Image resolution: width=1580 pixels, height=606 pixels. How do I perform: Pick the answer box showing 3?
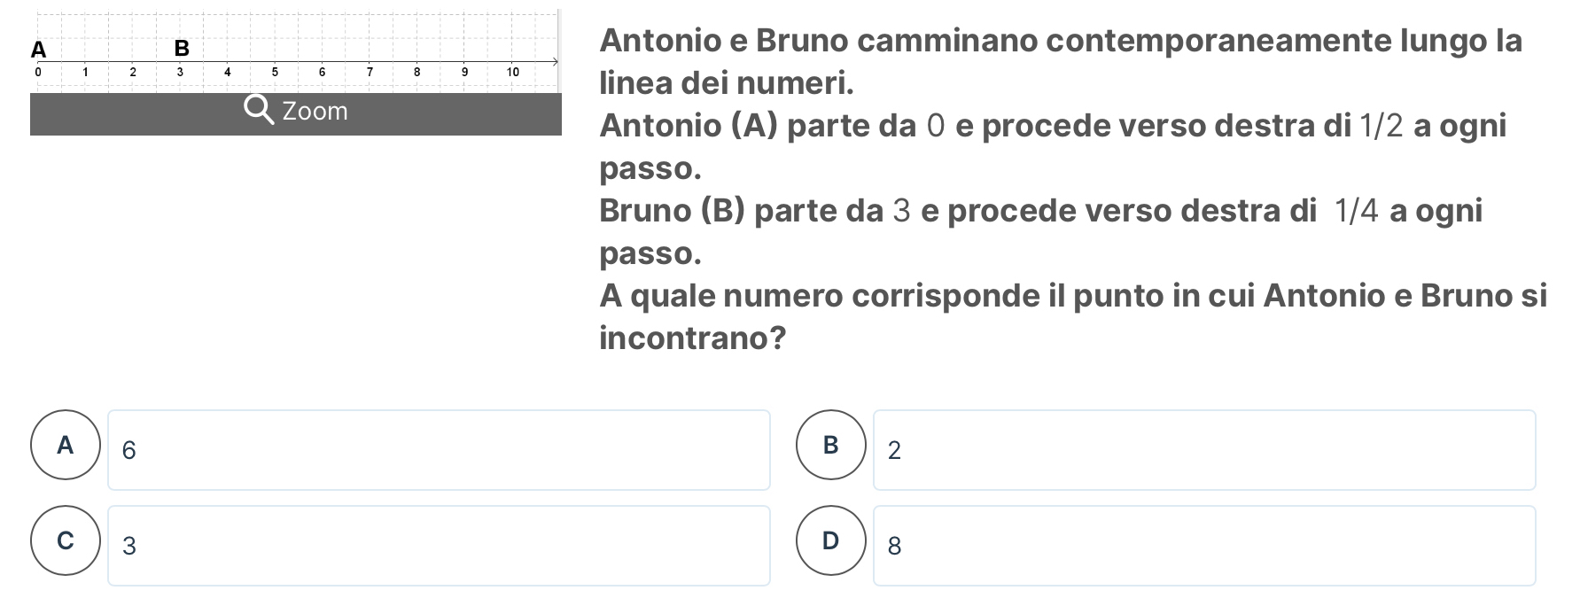(x=439, y=546)
